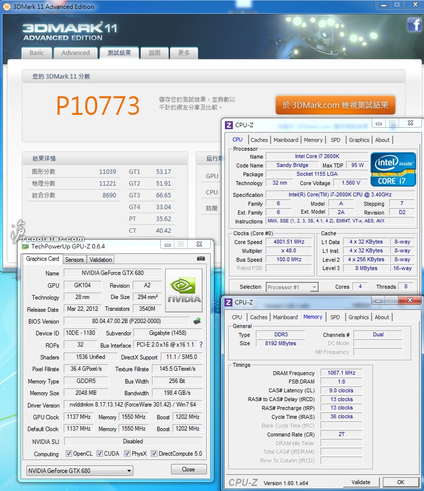Click the 物理分数 value 11221
Image resolution: width=424 pixels, height=491 pixels.
coord(107,184)
